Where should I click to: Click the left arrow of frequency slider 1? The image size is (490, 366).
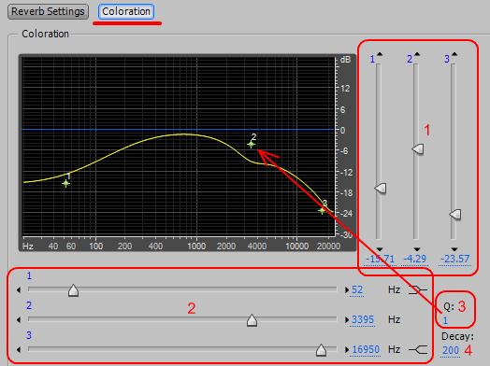pos(19,289)
